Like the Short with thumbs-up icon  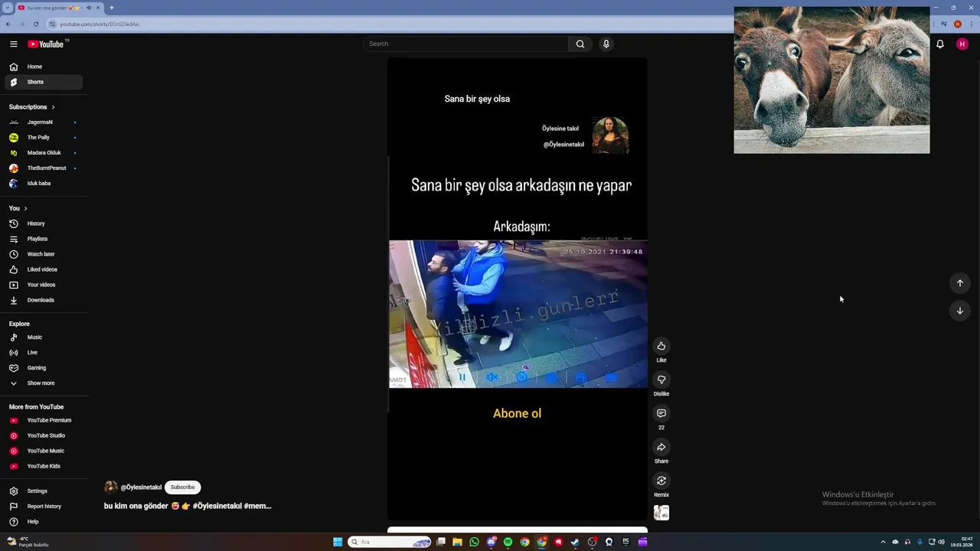tap(661, 346)
